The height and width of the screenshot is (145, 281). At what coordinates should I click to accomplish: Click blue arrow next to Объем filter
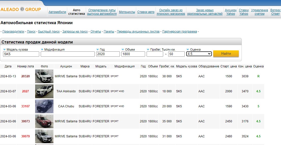[123, 50]
